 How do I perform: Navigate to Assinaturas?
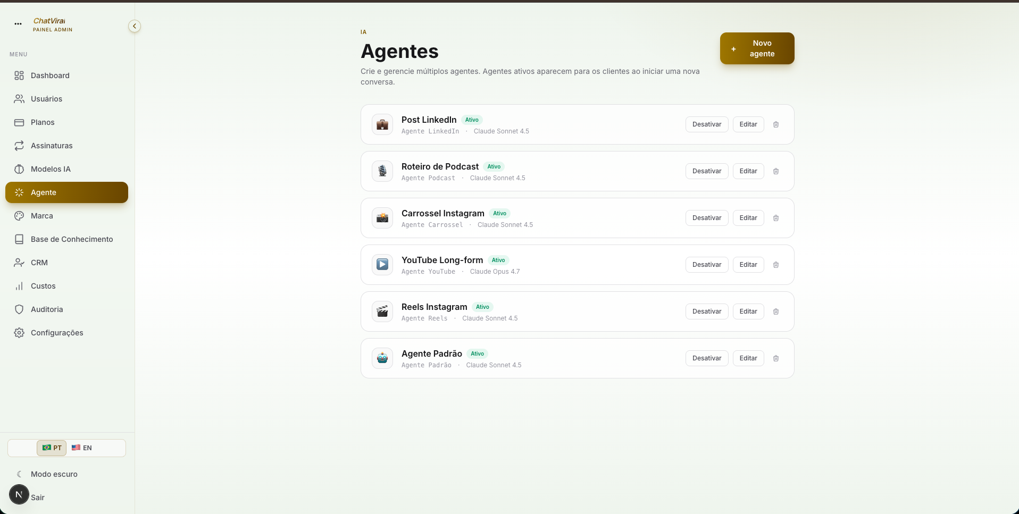[x=66, y=146]
